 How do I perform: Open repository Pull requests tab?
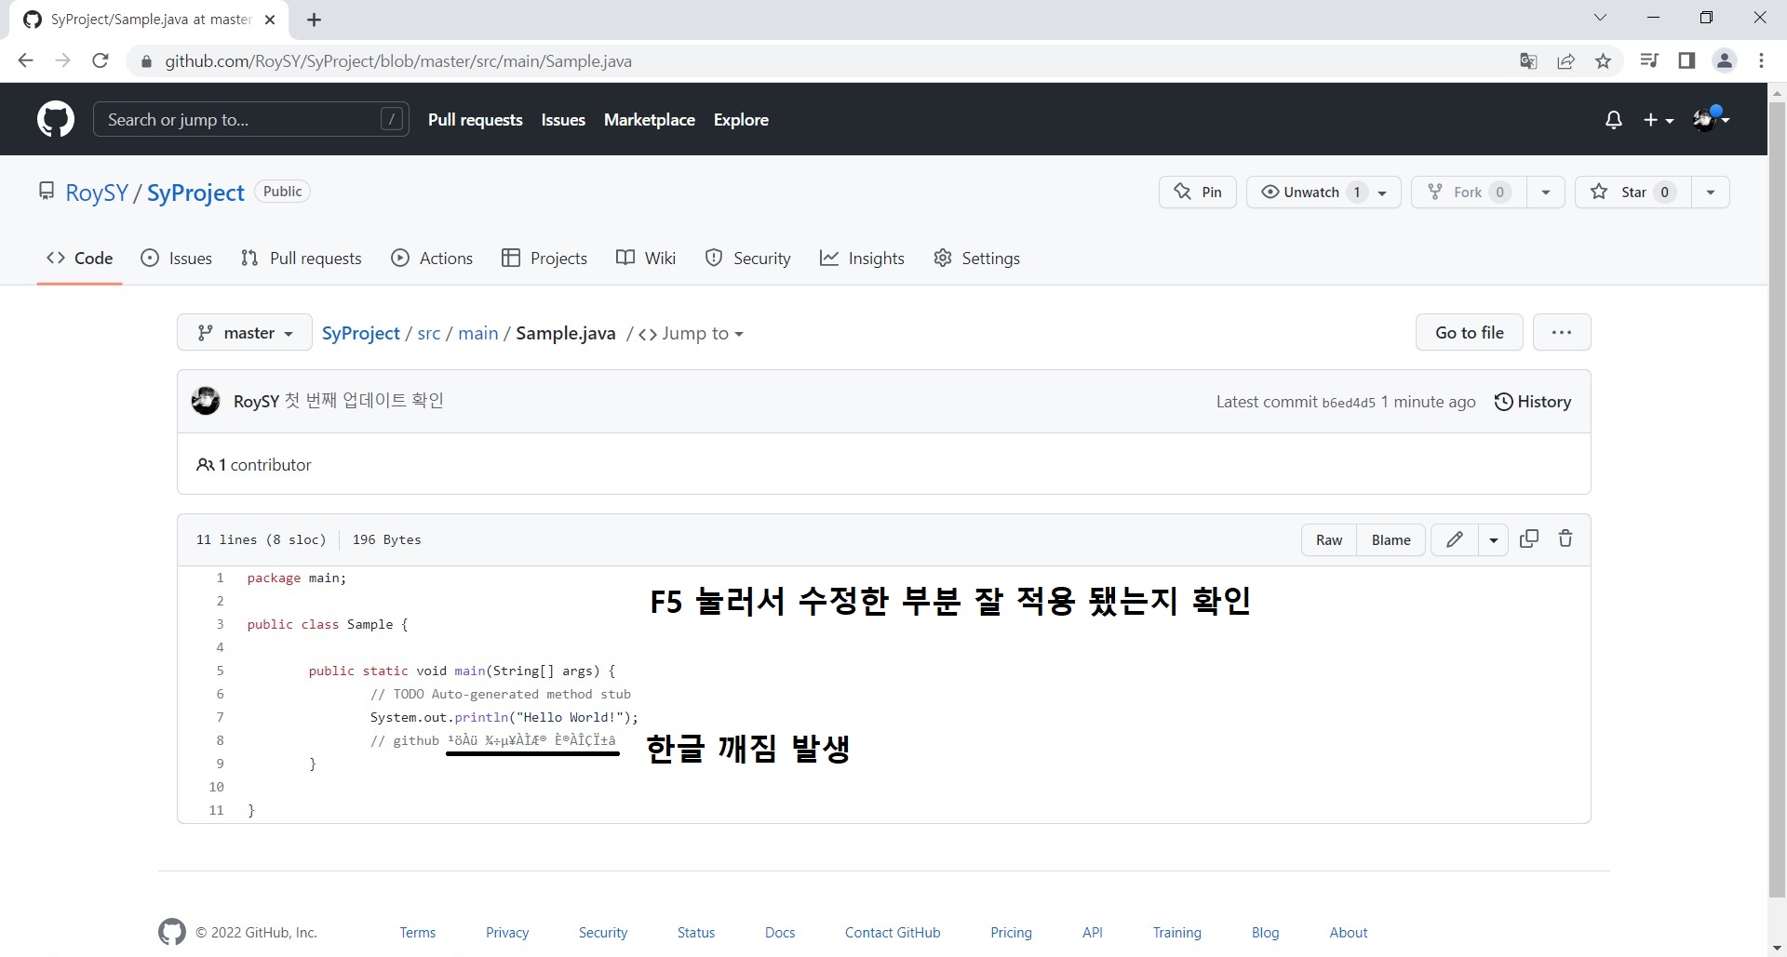pos(302,259)
